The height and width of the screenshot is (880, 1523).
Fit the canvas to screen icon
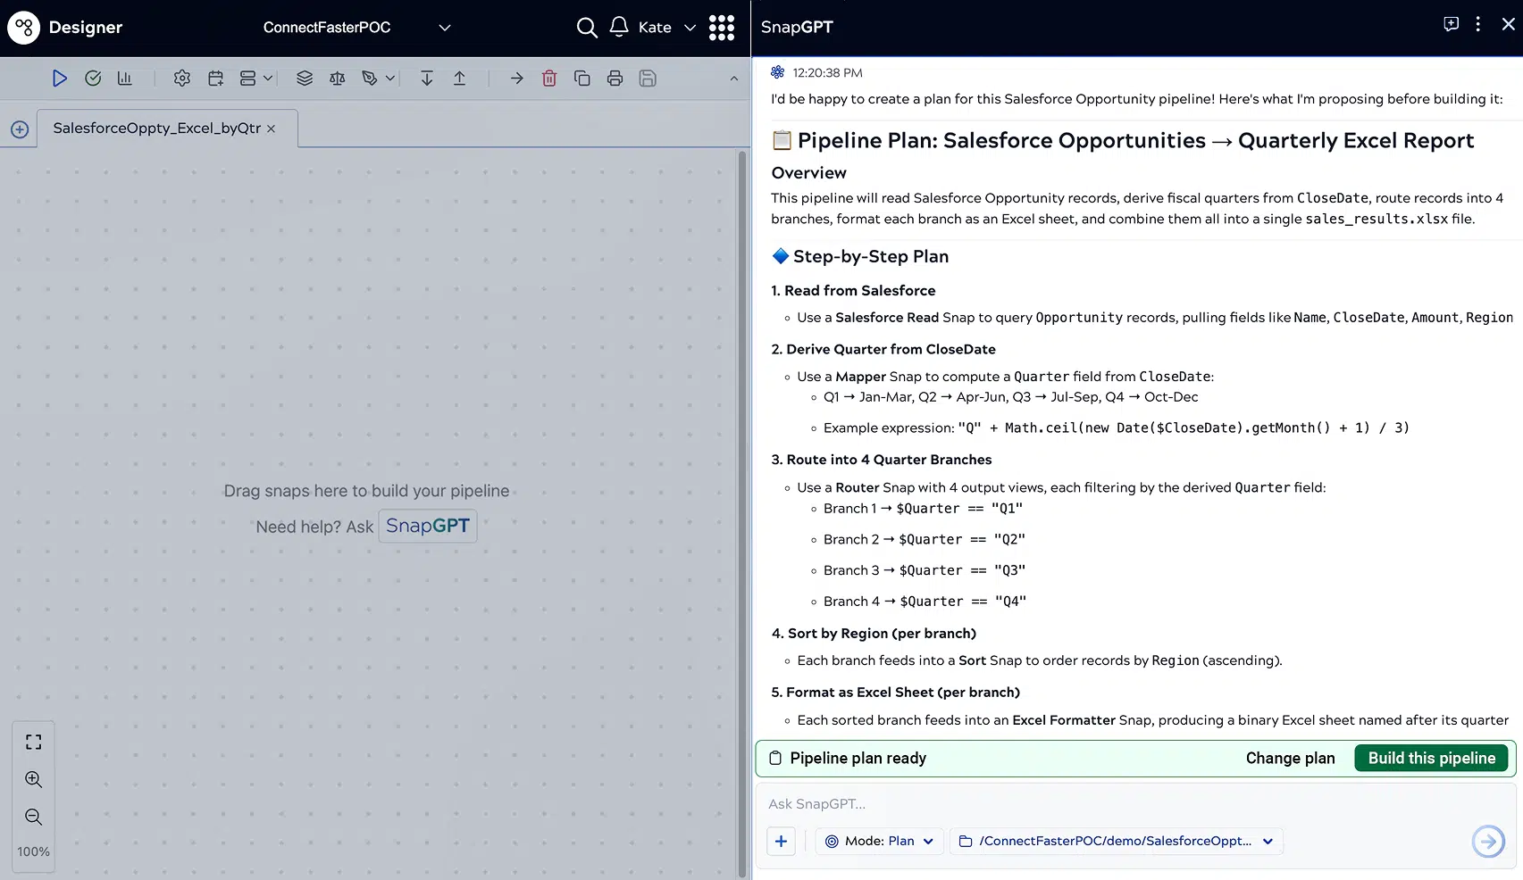click(x=34, y=742)
